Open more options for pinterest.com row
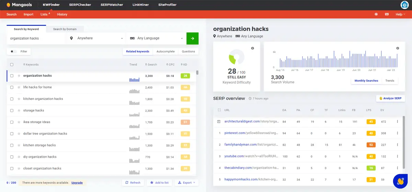The width and height of the screenshot is (412, 192). (398, 133)
